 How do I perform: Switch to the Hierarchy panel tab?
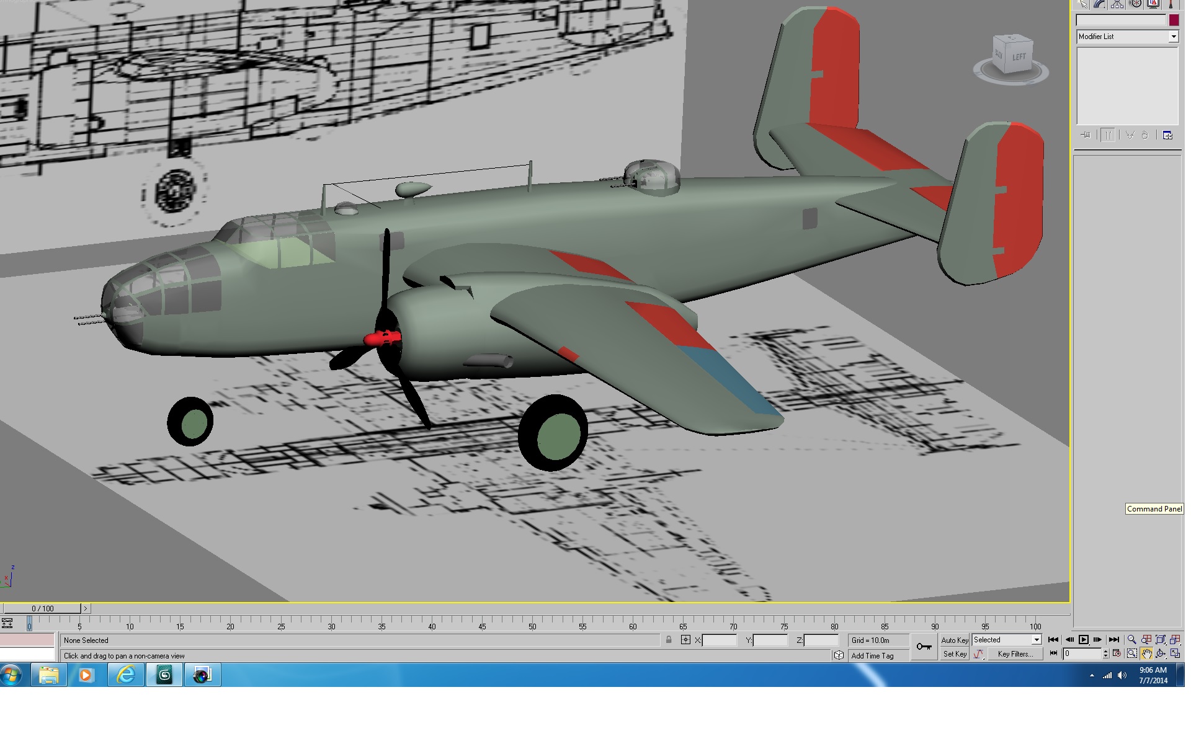[1117, 4]
